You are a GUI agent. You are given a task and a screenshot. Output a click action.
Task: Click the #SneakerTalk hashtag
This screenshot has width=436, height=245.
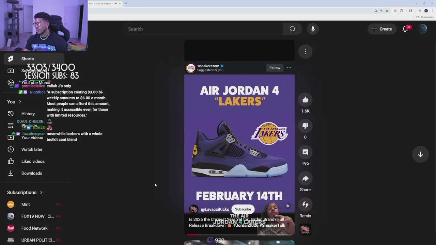click(x=272, y=225)
